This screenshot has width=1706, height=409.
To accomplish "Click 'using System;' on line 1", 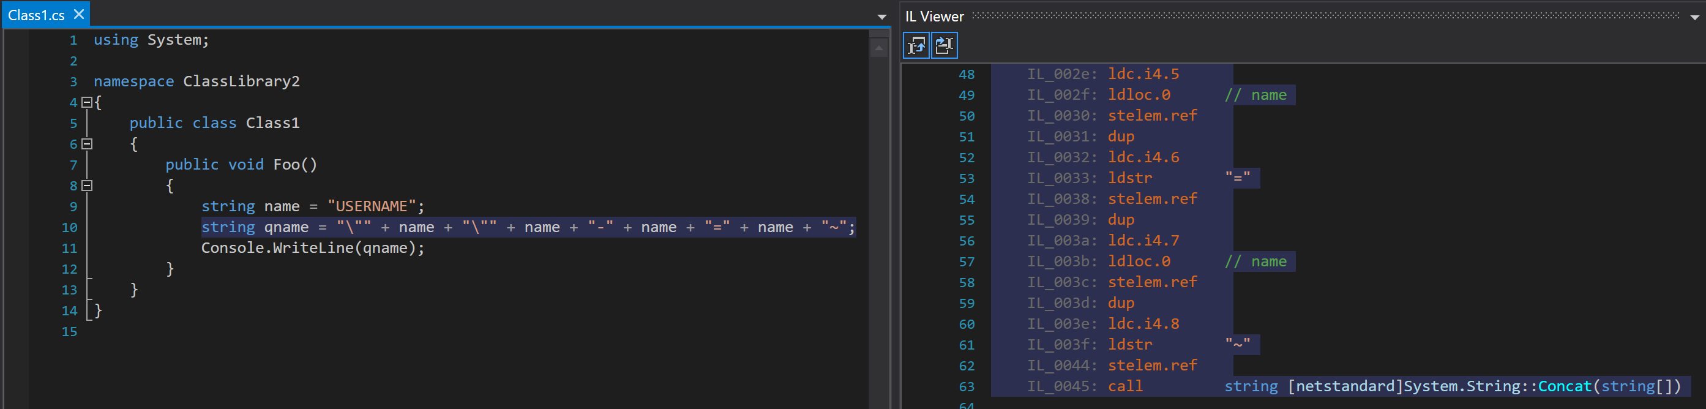I will click(151, 40).
